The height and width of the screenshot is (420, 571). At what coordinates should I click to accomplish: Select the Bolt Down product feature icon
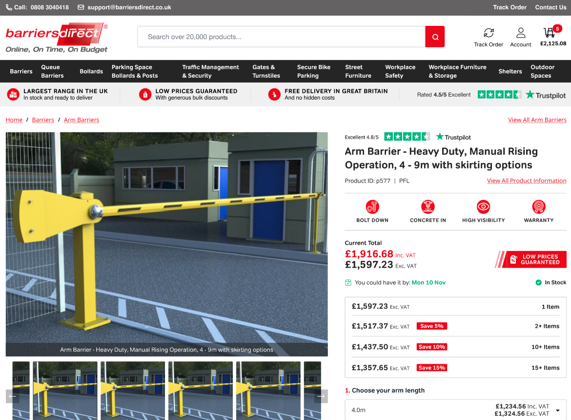point(372,207)
